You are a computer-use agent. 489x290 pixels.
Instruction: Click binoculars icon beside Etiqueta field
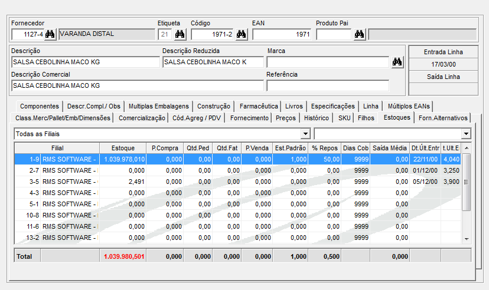click(180, 34)
